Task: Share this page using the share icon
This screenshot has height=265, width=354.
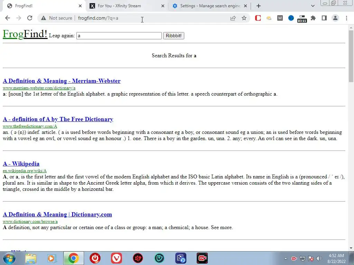Action: 233,18
